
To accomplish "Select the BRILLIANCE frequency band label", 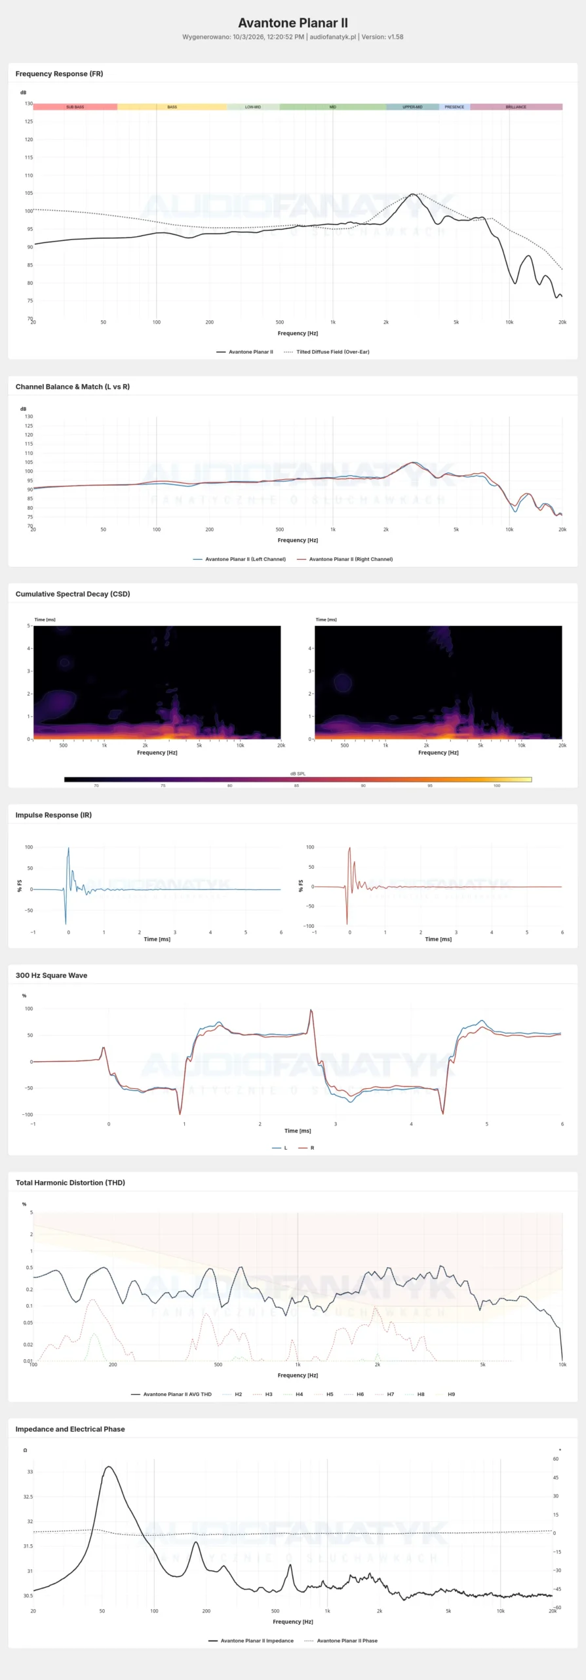I will coord(516,107).
